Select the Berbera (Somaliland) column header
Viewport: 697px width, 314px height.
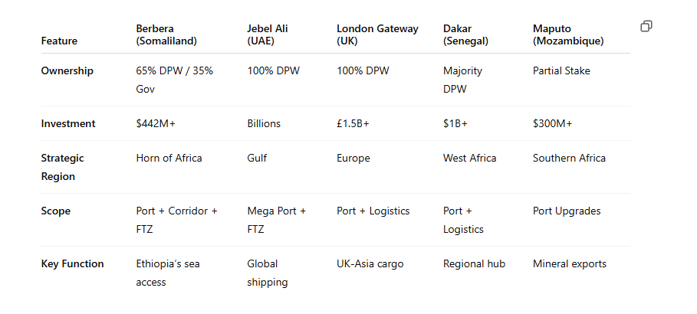[x=166, y=34]
